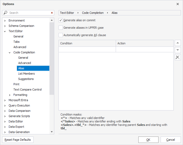
Task: Select Microsoft Entra category label
Action: 18,100
